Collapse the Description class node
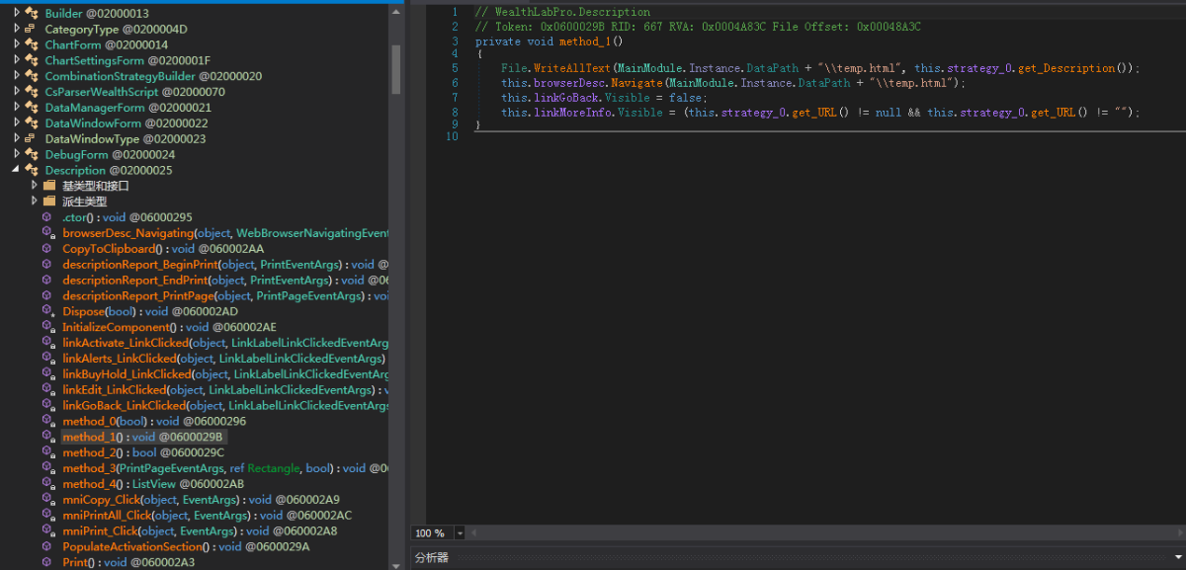 [17, 170]
